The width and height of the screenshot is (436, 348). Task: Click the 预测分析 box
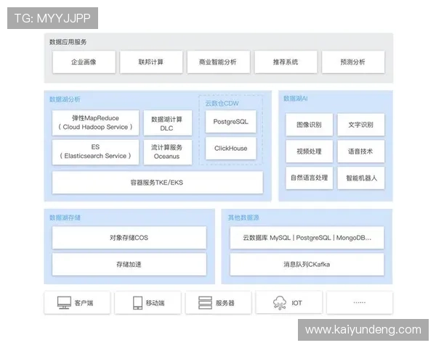pos(353,62)
